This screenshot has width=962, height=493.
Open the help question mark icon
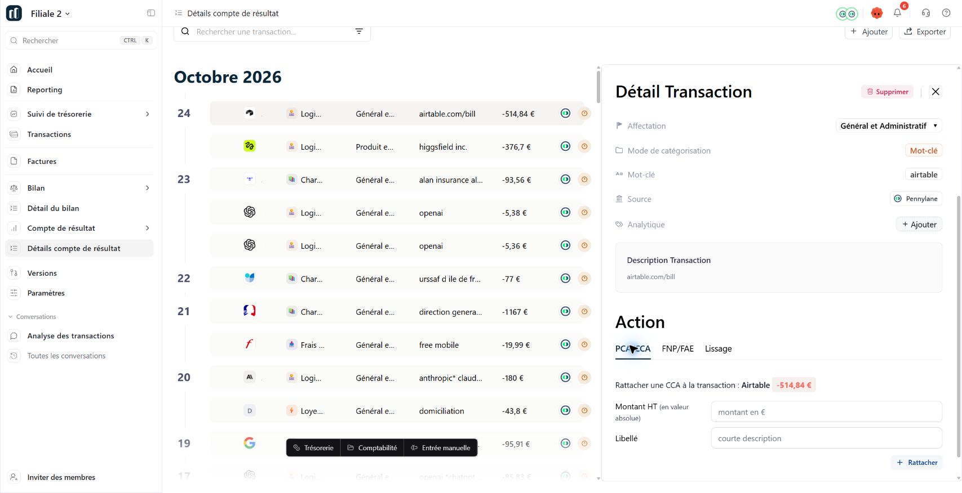click(946, 13)
